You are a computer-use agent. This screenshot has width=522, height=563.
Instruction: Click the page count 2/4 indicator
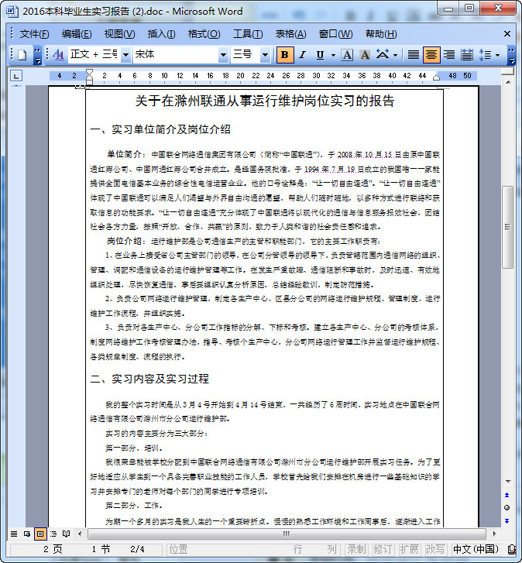[x=137, y=549]
